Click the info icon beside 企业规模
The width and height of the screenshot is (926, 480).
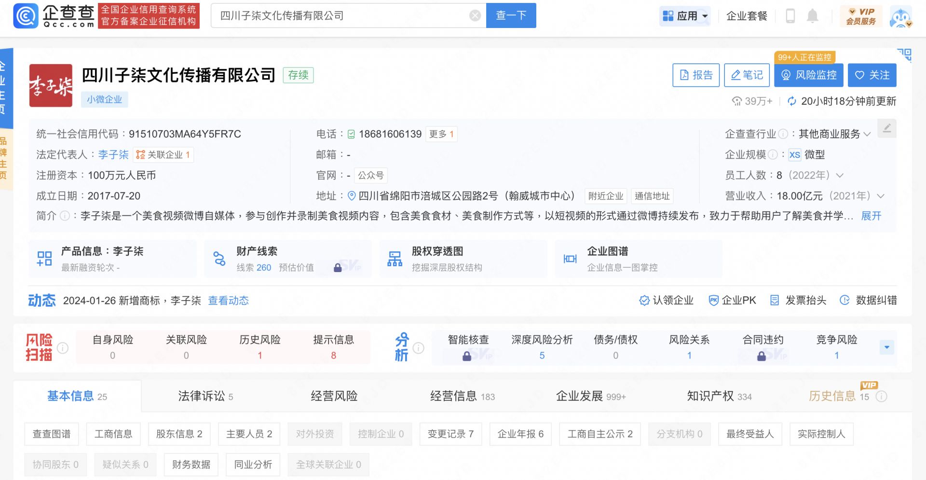773,154
